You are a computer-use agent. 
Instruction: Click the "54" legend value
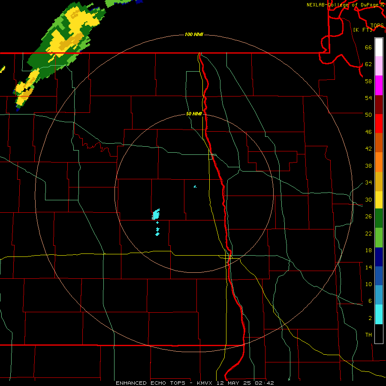[x=368, y=98]
